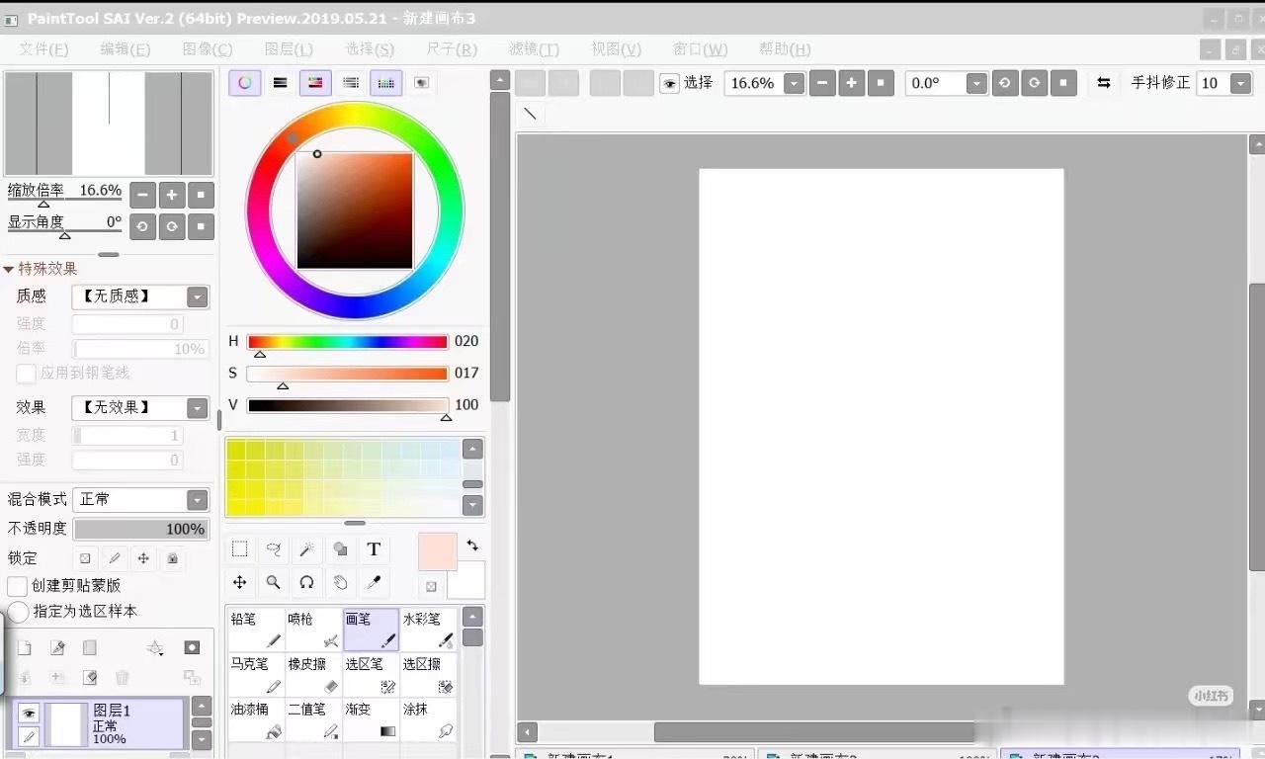Create a new layer folder
Screen dimensions: 1265x759
click(90, 648)
